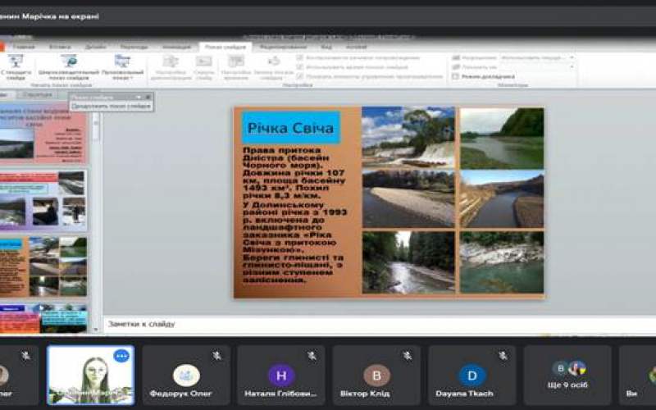
Task: Click the turquoise river photo on slide
Action: point(502,262)
